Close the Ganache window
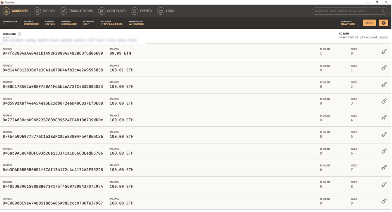Screen dimensions: 392x212 coord(386,2)
